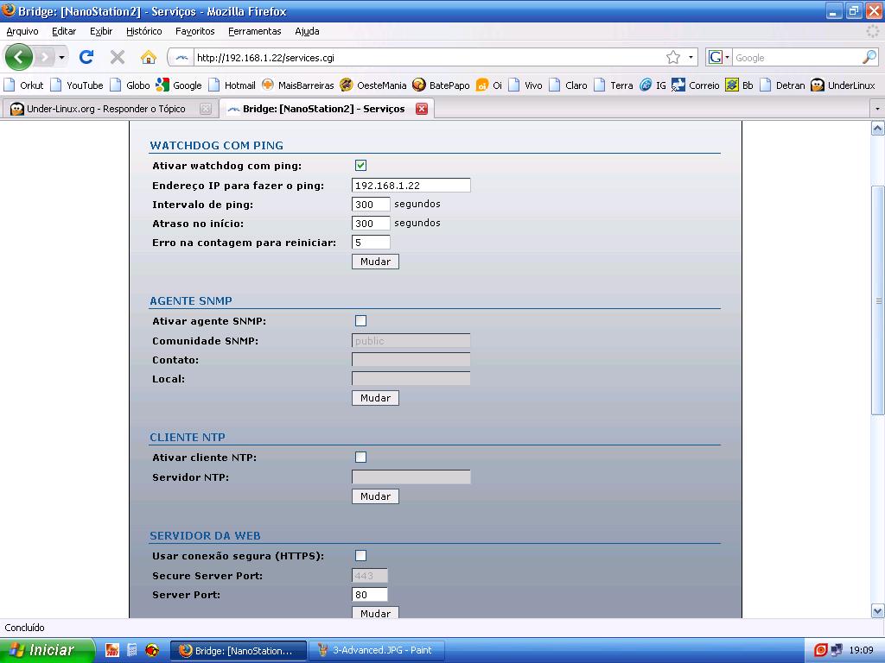The image size is (885, 663).
Task: Click the page scrollbar up arrow
Action: [x=878, y=129]
